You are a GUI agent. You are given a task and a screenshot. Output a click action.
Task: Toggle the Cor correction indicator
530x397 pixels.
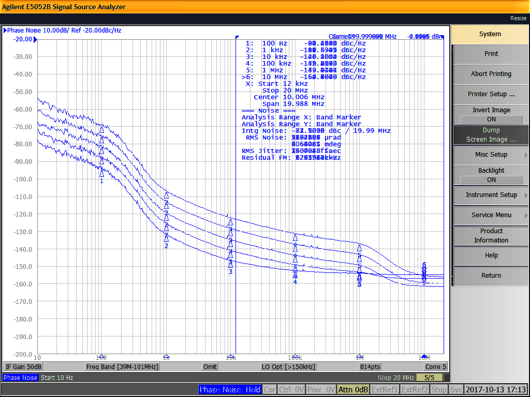pos(269,390)
